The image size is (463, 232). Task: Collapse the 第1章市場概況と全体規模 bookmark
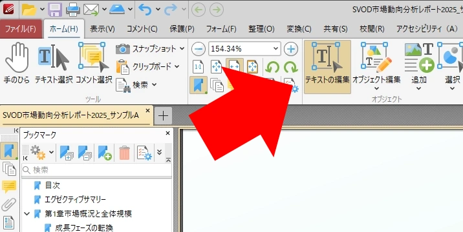[x=27, y=213]
